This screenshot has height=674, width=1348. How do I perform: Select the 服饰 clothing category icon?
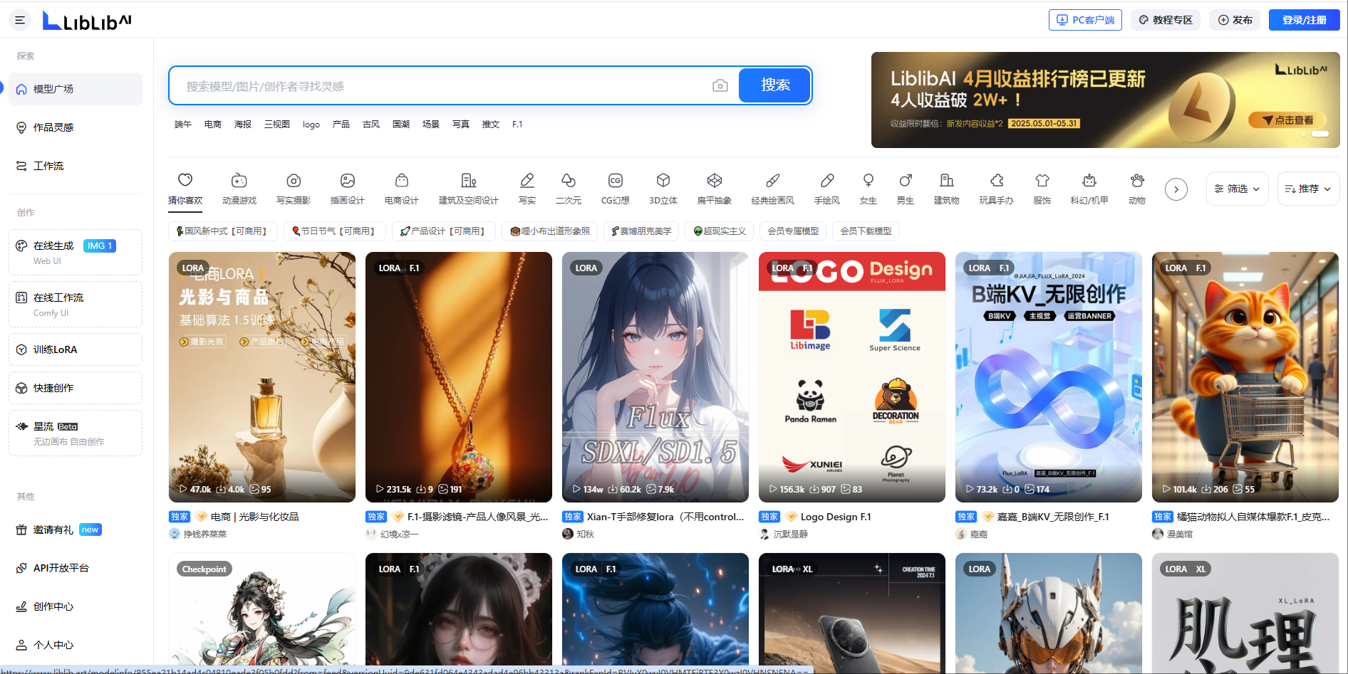tap(1042, 181)
